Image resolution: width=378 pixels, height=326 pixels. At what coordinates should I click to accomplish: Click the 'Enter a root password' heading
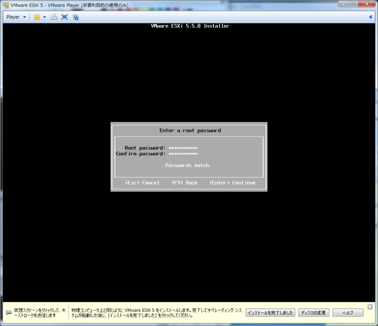tap(190, 130)
